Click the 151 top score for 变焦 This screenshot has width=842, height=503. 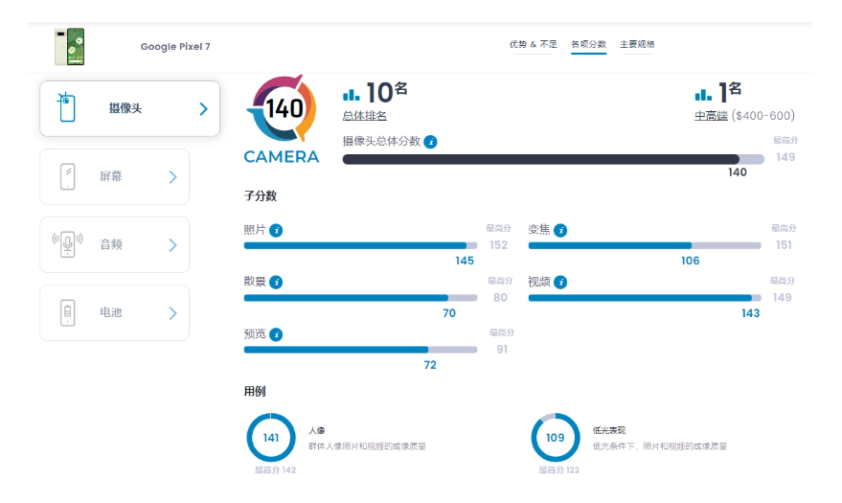[784, 245]
